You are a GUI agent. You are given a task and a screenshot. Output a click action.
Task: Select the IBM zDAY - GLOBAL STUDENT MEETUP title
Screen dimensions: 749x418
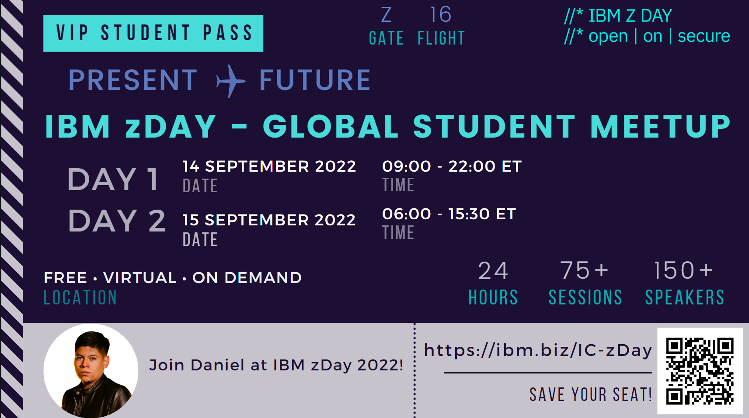pyautogui.click(x=388, y=127)
